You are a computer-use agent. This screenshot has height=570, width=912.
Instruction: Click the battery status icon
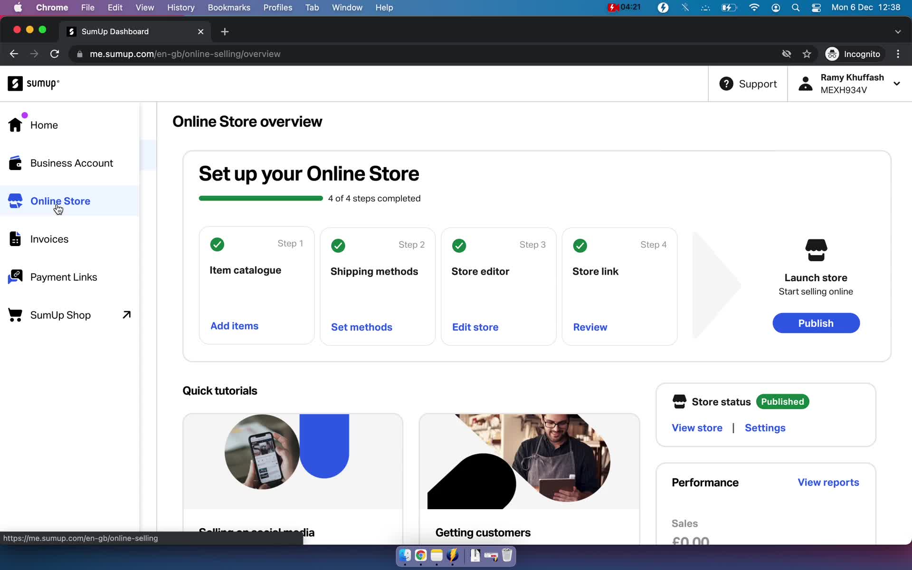pyautogui.click(x=729, y=8)
